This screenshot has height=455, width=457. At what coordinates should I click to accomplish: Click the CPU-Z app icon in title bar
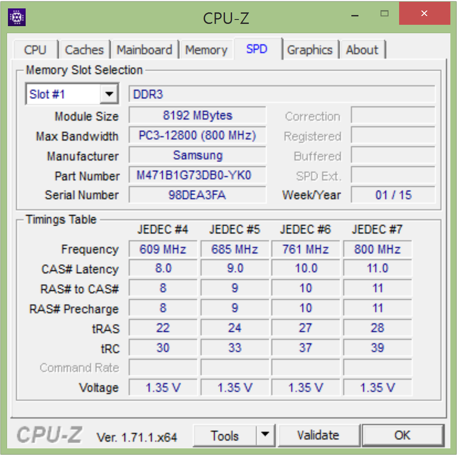[x=17, y=18]
